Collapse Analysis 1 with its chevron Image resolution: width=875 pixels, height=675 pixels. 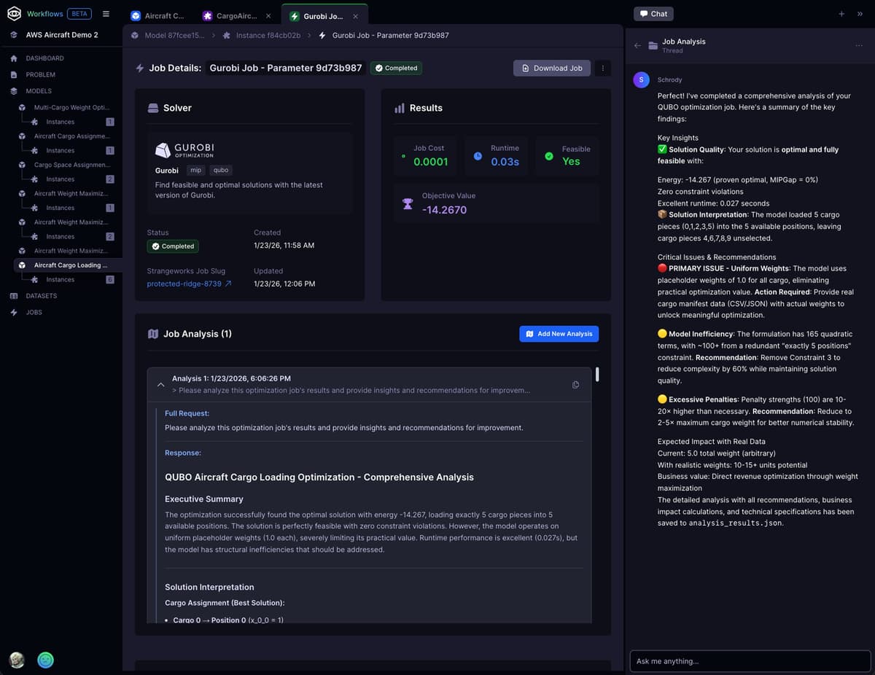(x=160, y=384)
